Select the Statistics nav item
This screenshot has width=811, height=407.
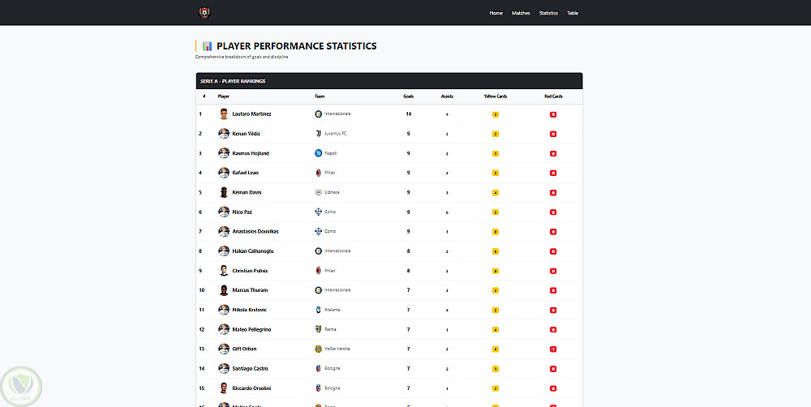pyautogui.click(x=548, y=13)
